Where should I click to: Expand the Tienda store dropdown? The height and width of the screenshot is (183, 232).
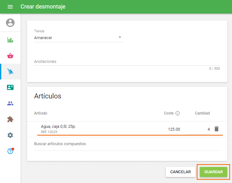tap(79, 38)
